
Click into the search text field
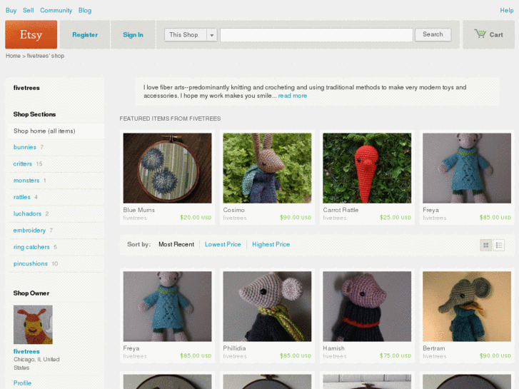tap(316, 35)
